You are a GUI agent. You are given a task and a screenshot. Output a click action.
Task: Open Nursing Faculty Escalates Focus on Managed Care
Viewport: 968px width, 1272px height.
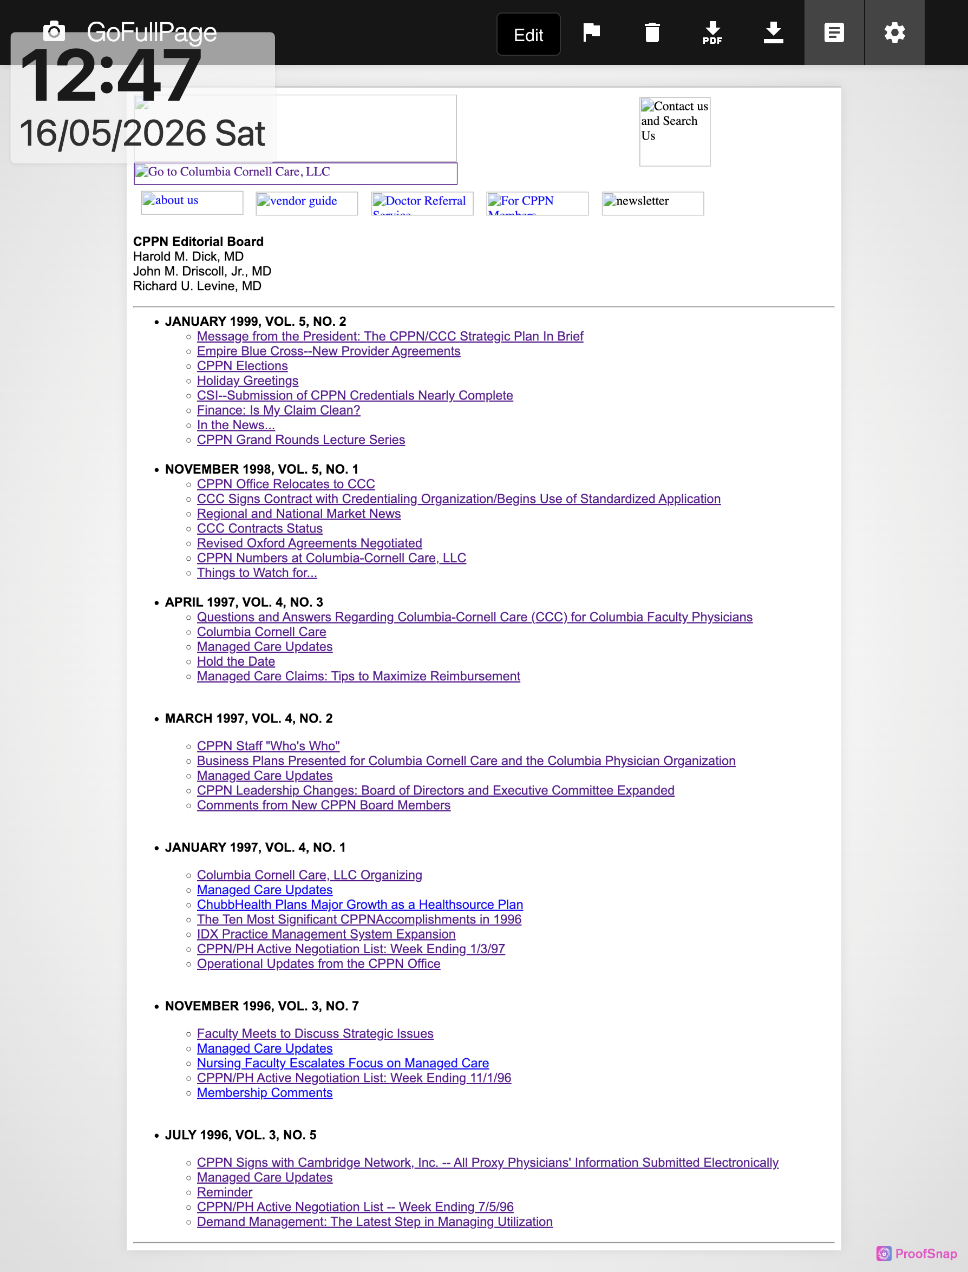pyautogui.click(x=343, y=1064)
